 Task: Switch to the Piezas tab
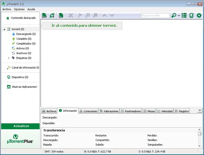click(149, 111)
